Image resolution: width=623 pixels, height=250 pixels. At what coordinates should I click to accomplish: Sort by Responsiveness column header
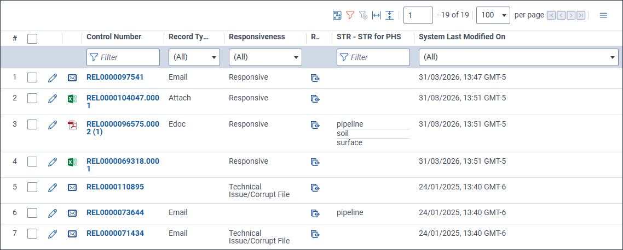(x=257, y=37)
